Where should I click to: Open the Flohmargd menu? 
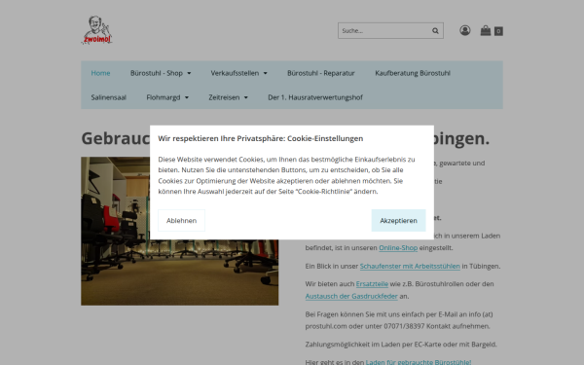[x=164, y=97]
